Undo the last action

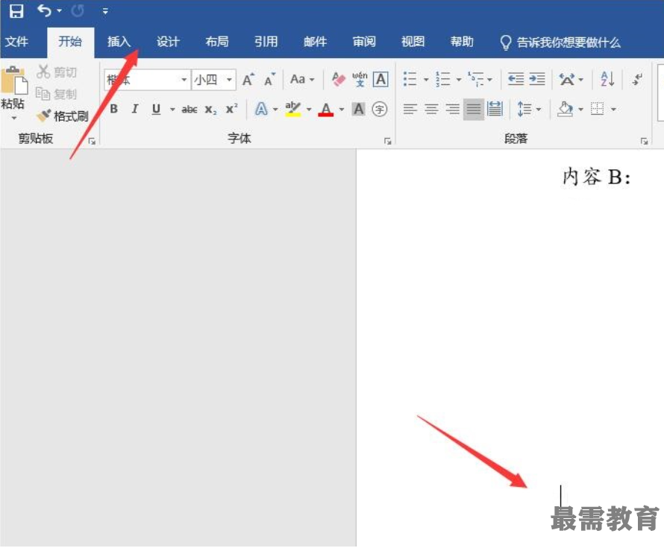coord(44,10)
